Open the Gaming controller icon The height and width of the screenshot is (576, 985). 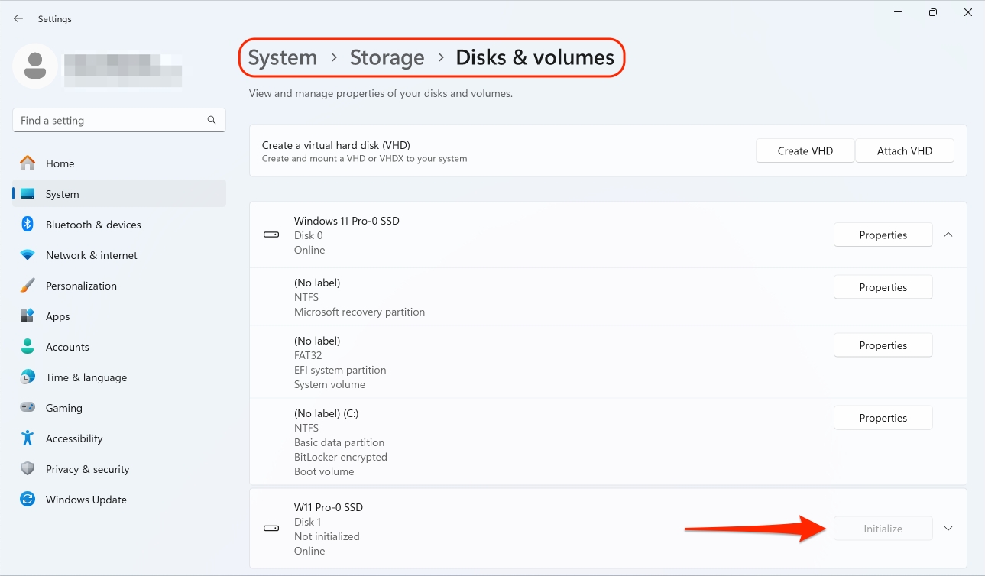click(x=28, y=408)
